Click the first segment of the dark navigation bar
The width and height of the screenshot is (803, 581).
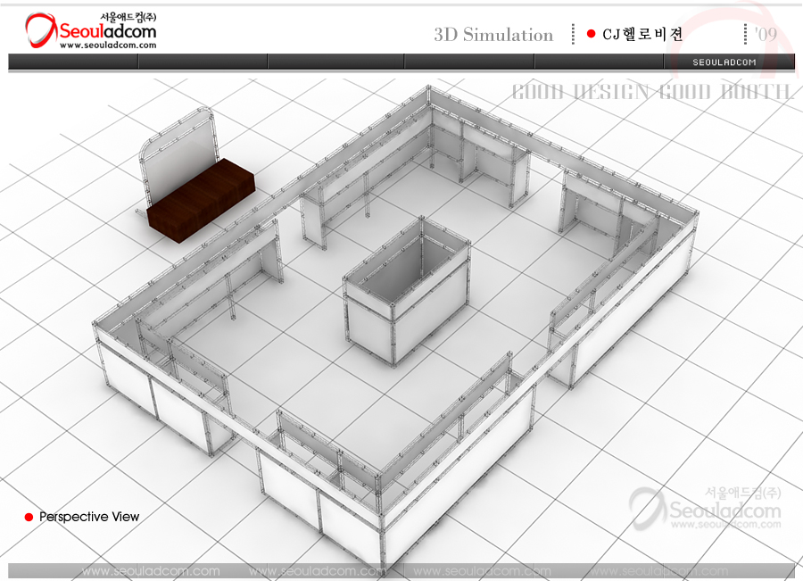pos(73,62)
